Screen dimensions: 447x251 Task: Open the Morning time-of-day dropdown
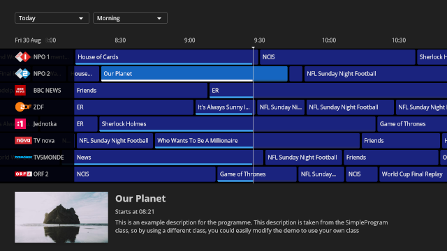tap(130, 18)
